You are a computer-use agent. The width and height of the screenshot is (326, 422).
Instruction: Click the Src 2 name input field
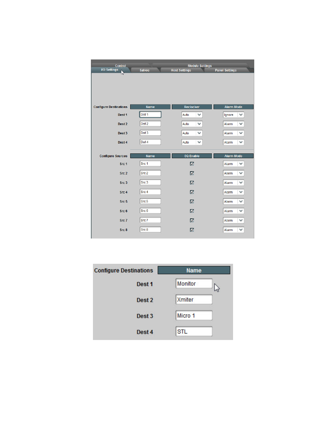coord(150,173)
